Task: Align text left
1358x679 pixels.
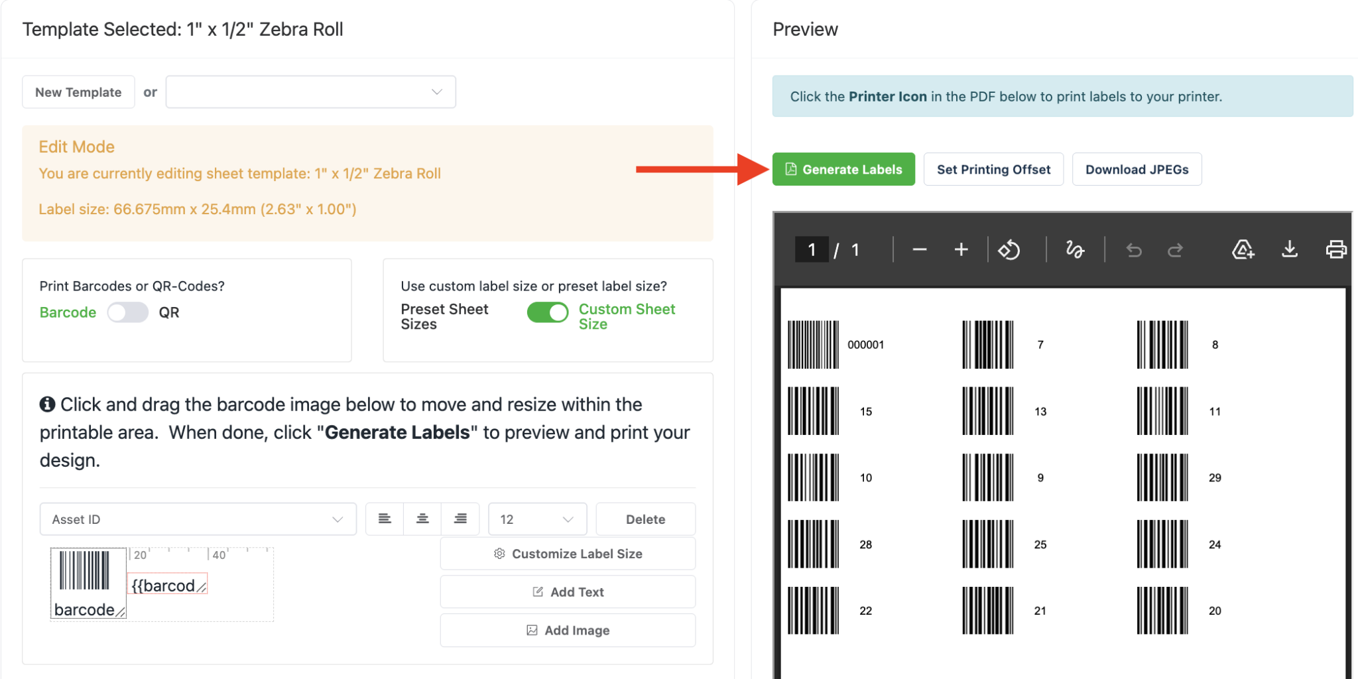Action: [385, 519]
